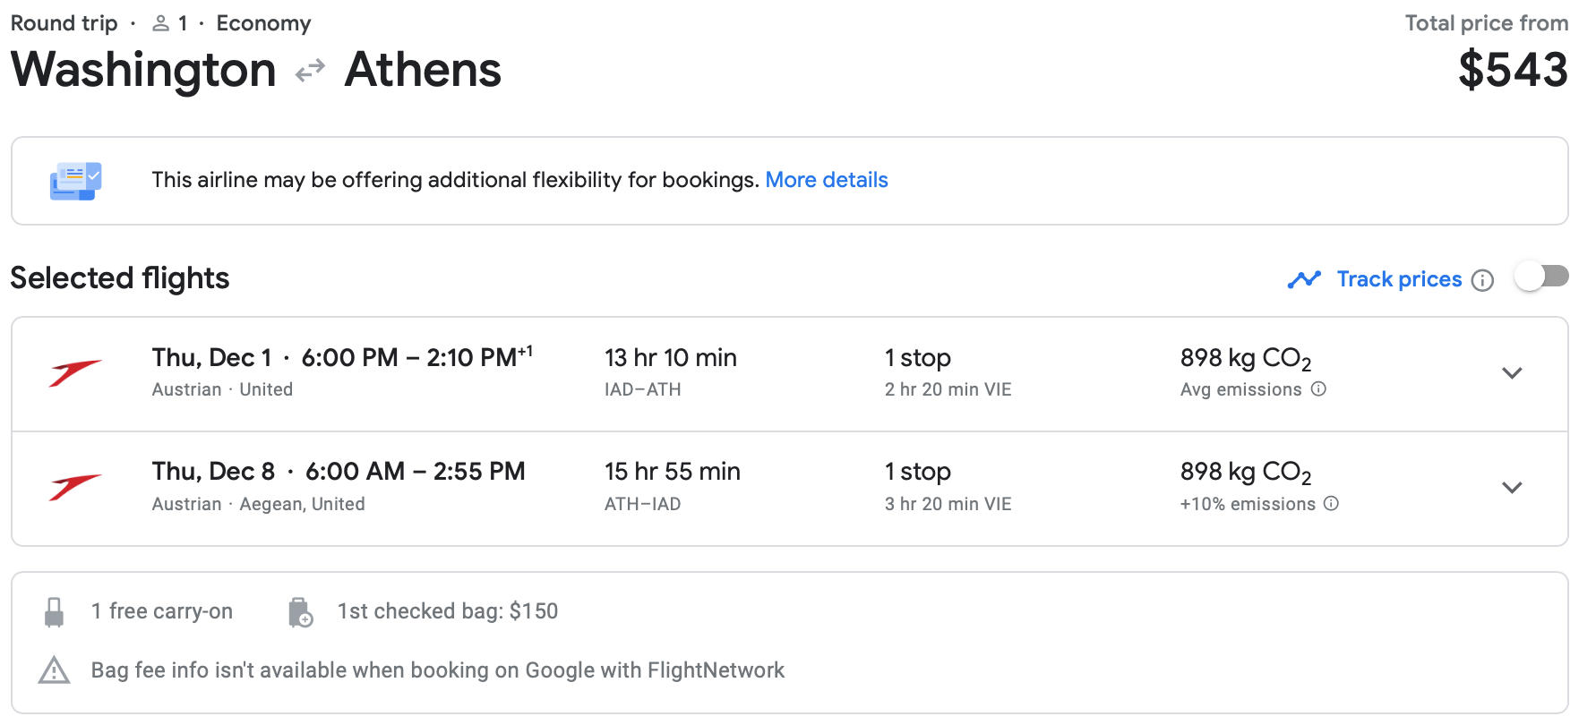Click the Track prices label
This screenshot has width=1596, height=725.
click(1399, 279)
